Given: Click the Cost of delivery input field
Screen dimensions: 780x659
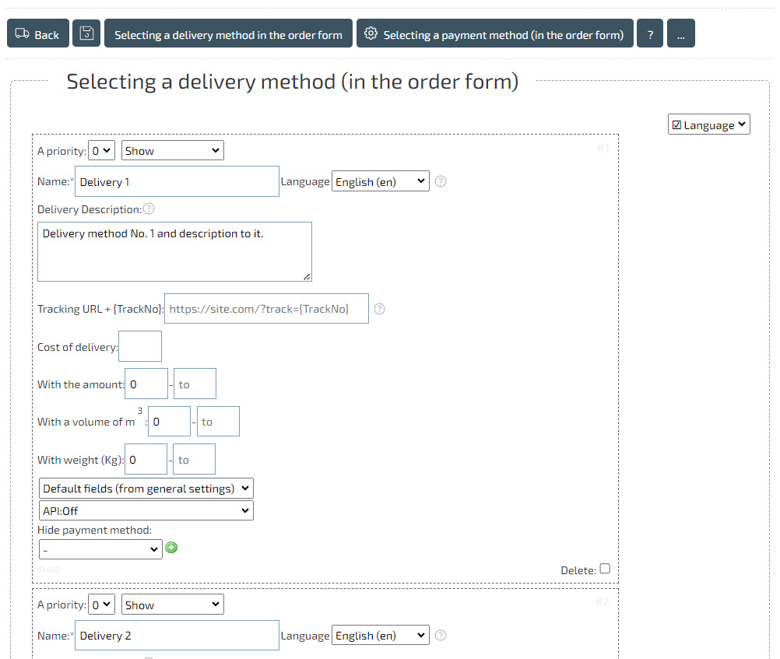Looking at the screenshot, I should [140, 346].
